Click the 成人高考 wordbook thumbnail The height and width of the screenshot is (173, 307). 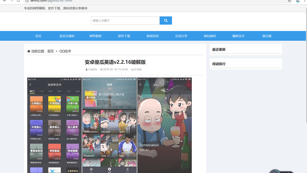point(73,128)
